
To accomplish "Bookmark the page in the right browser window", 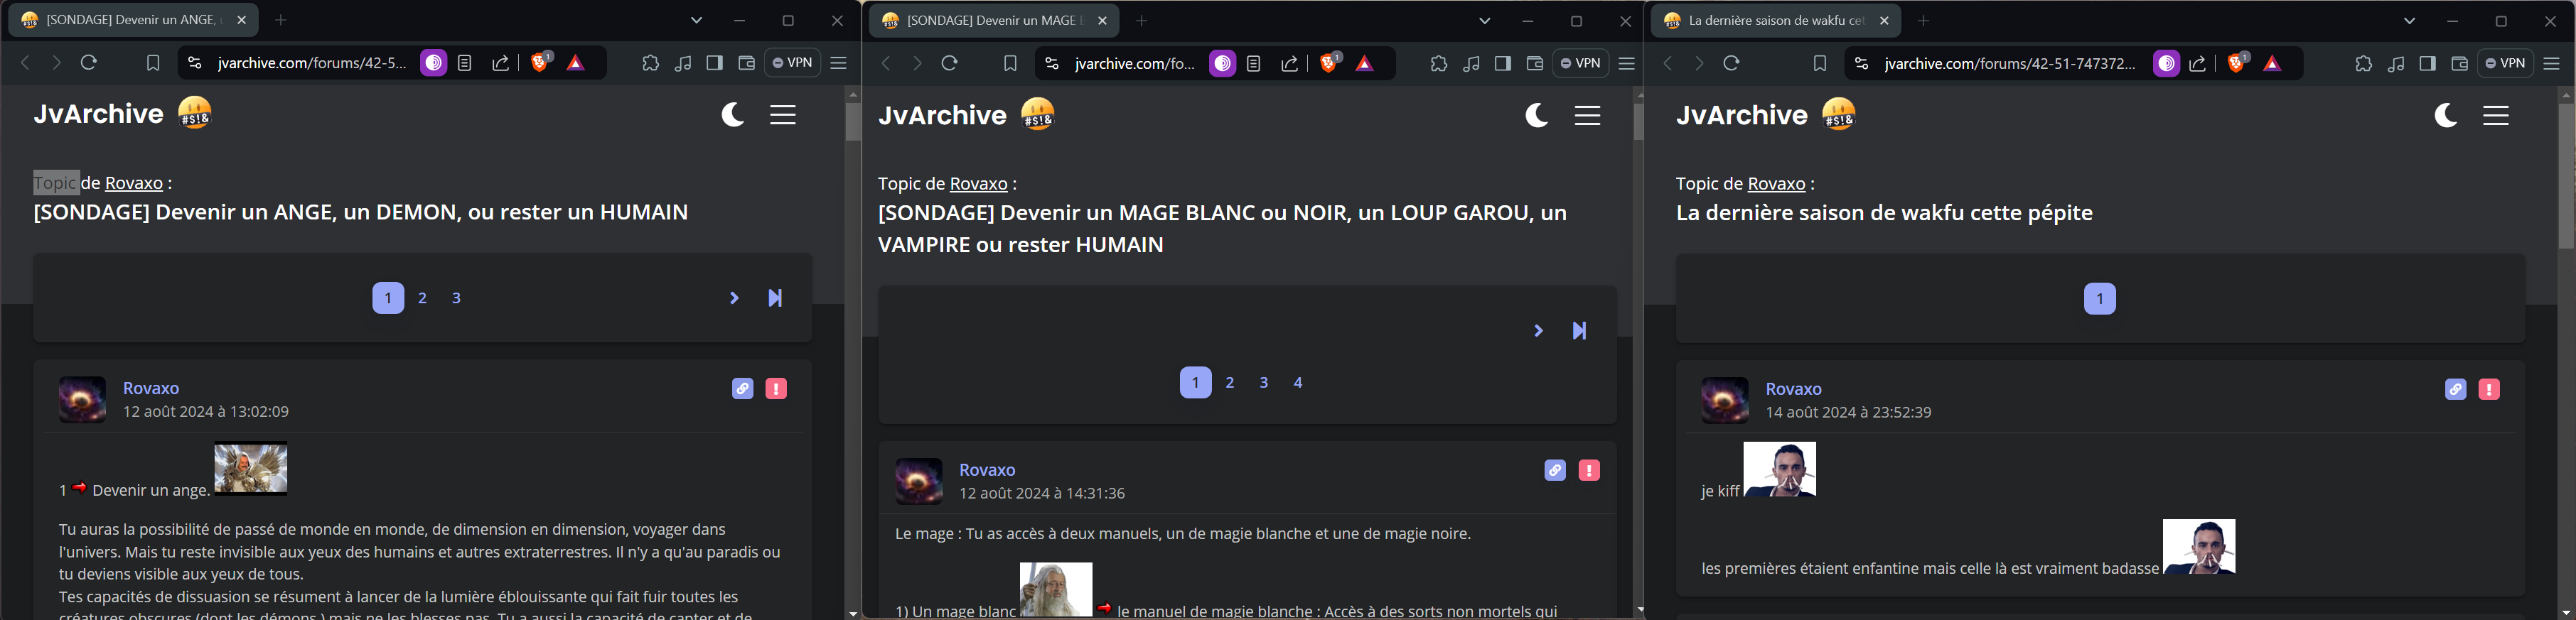I will (x=1820, y=63).
